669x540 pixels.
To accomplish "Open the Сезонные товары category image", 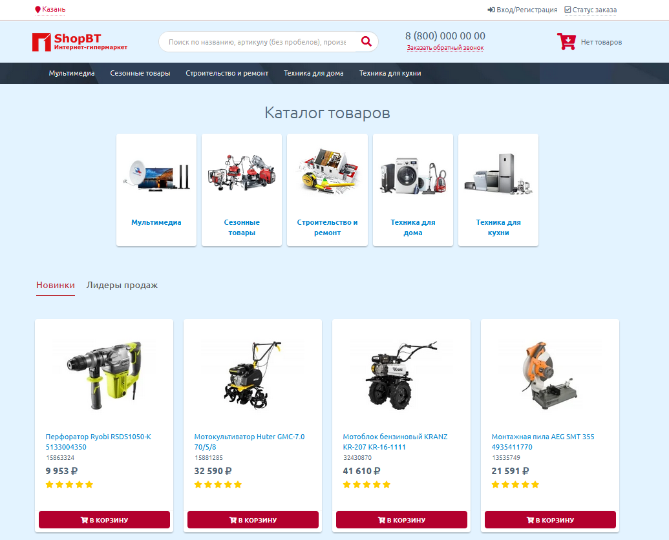I will point(242,173).
